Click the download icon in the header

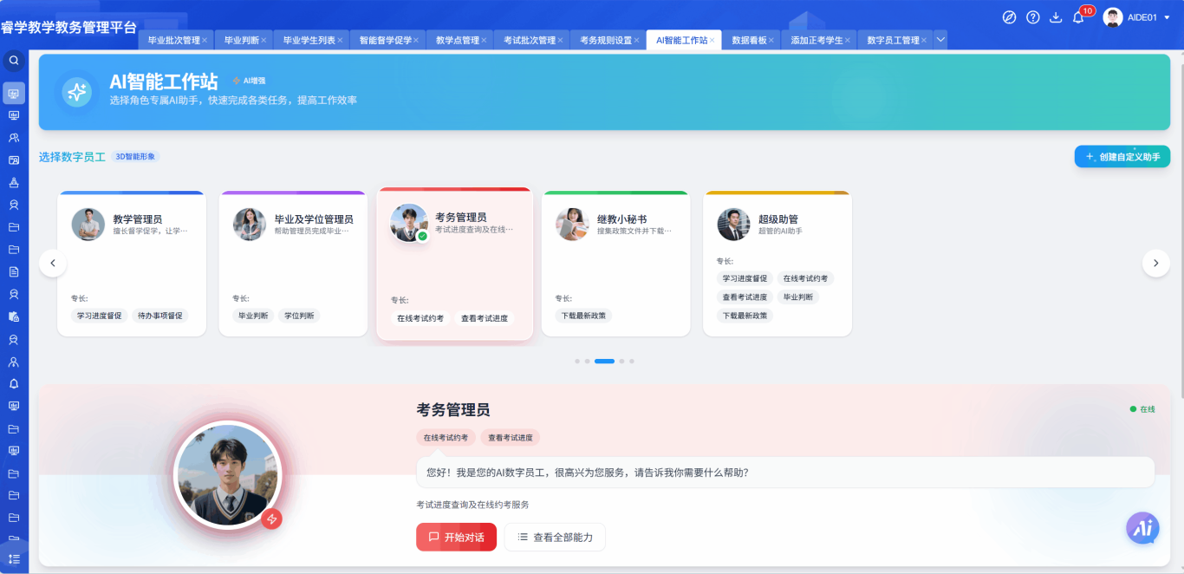coord(1056,17)
